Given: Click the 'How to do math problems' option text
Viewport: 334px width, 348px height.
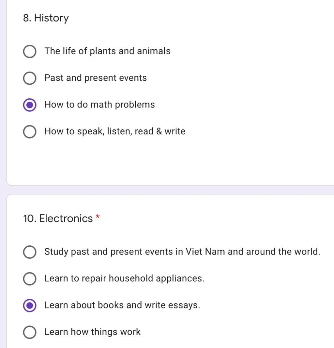Looking at the screenshot, I should 99,105.
